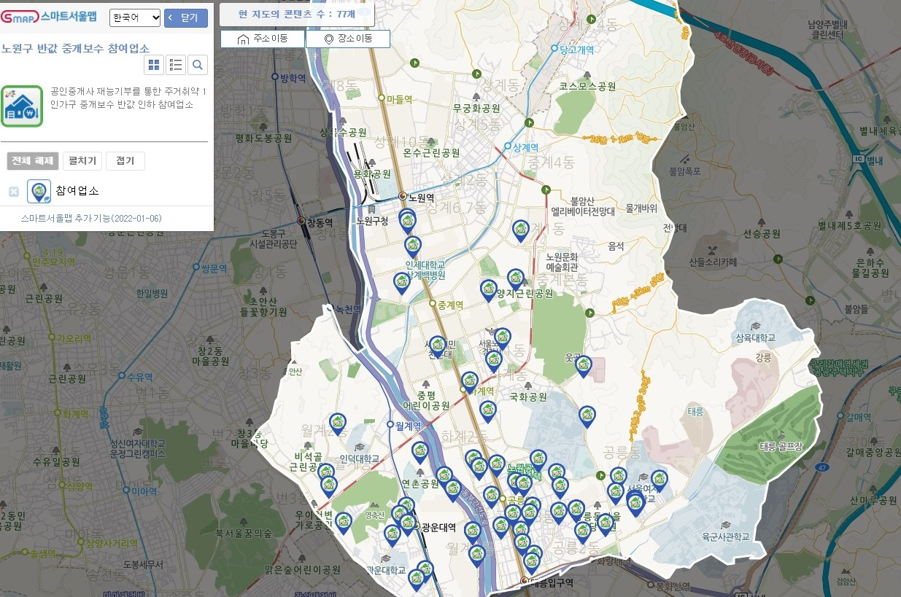
Task: Click 국화공원 map label
Action: click(527, 397)
